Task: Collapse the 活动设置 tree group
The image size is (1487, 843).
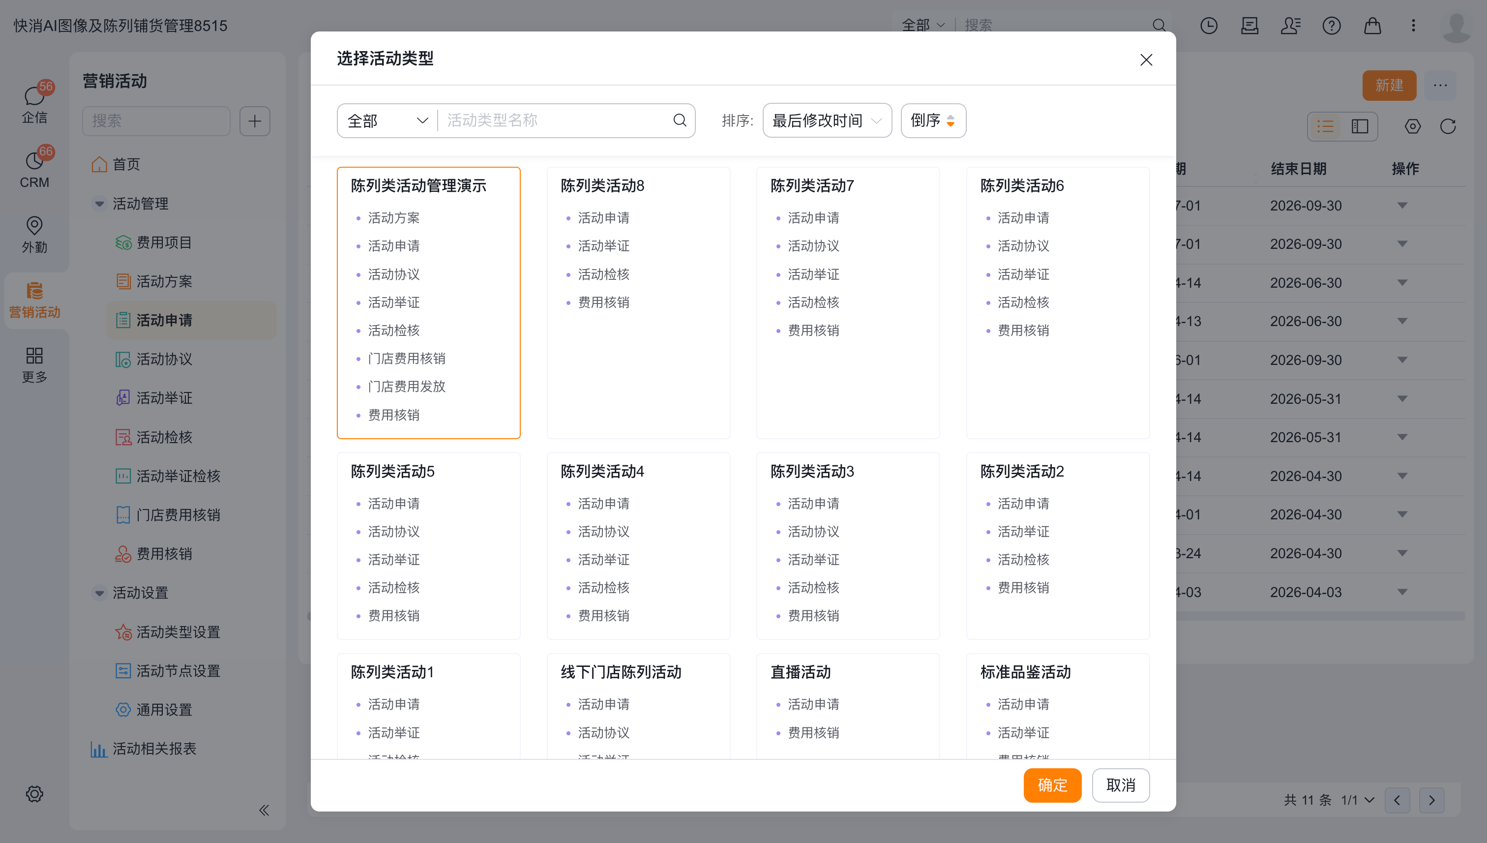Action: point(99,593)
